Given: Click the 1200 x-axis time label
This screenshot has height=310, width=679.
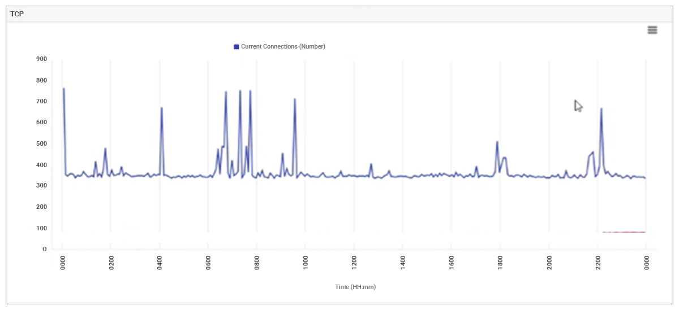Looking at the screenshot, I should [354, 263].
